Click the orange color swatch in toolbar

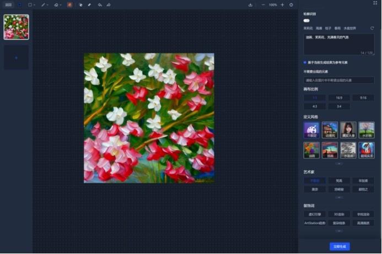[70, 4]
